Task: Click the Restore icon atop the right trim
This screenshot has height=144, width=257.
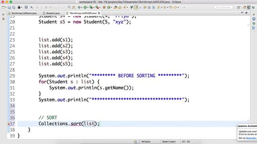Action: (x=254, y=15)
